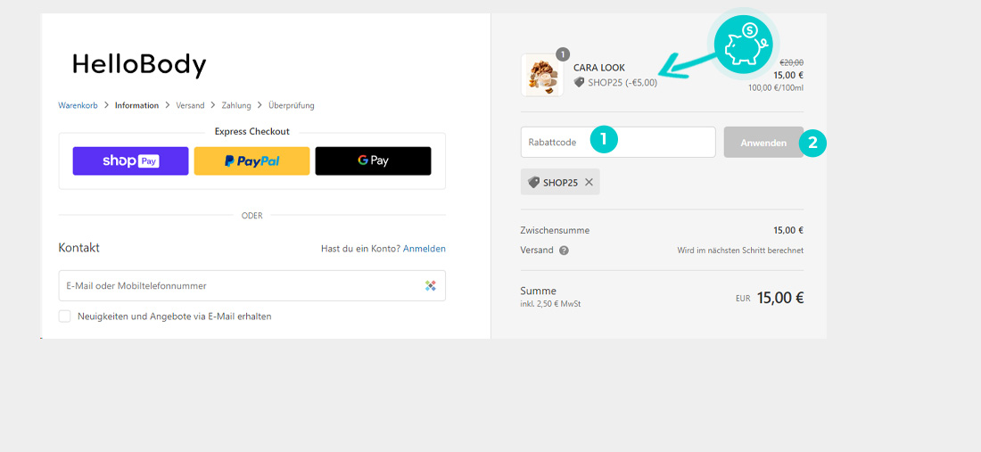Click the Überprüfung breadcrumb step
Viewport: 981px width, 452px height.
(291, 106)
